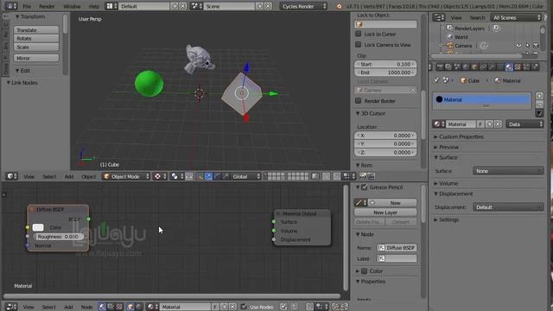The image size is (553, 311).
Task: Open the Help menu
Action: click(x=94, y=6)
